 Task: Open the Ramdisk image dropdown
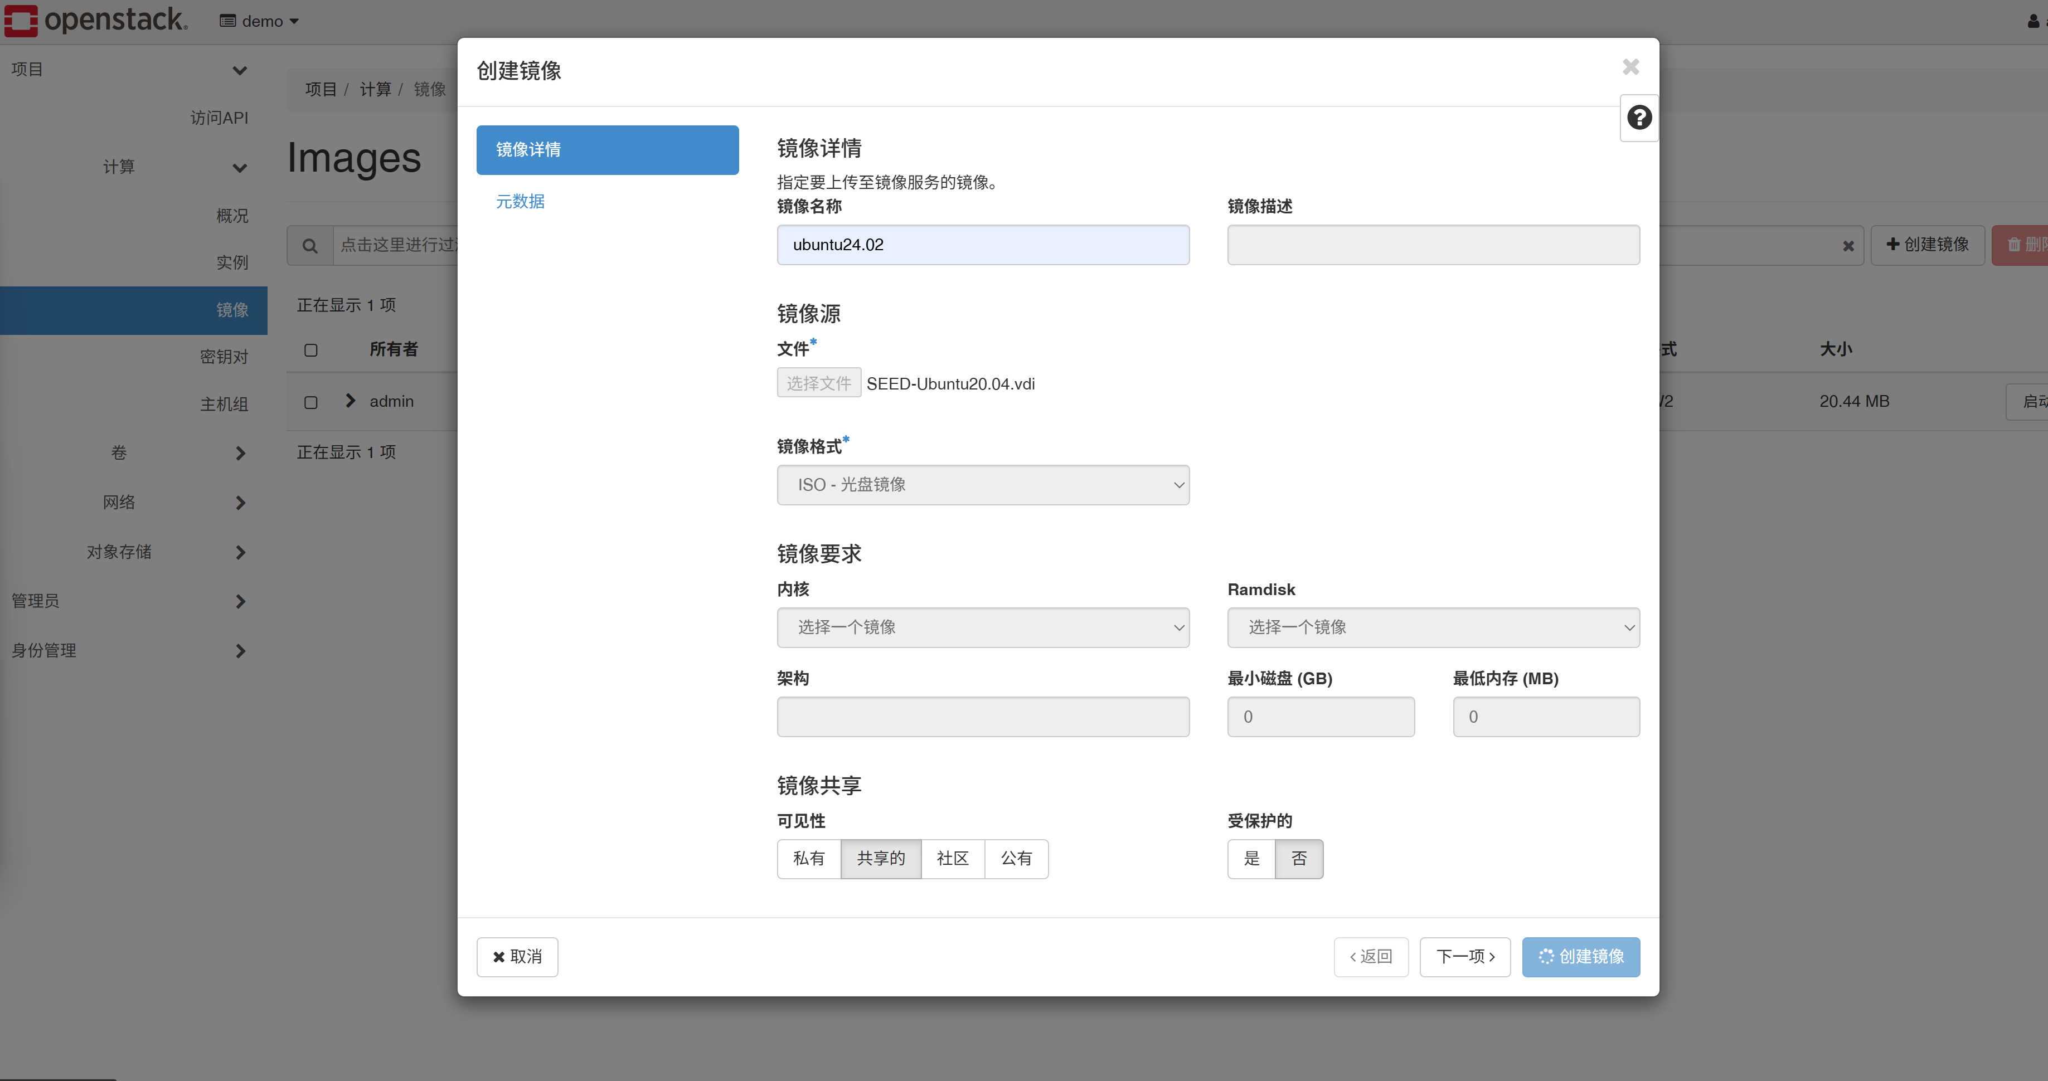click(x=1433, y=627)
